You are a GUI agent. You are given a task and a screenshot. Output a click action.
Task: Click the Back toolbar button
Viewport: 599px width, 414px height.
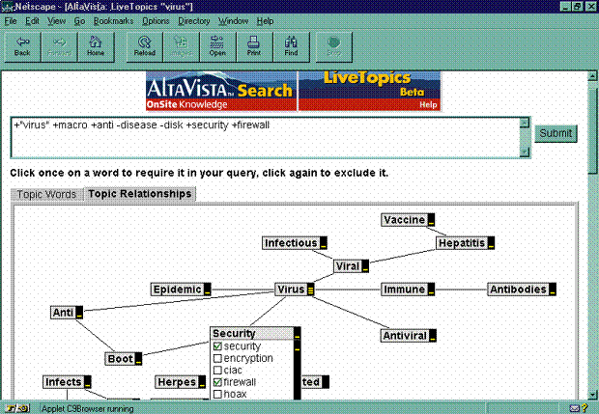point(22,46)
